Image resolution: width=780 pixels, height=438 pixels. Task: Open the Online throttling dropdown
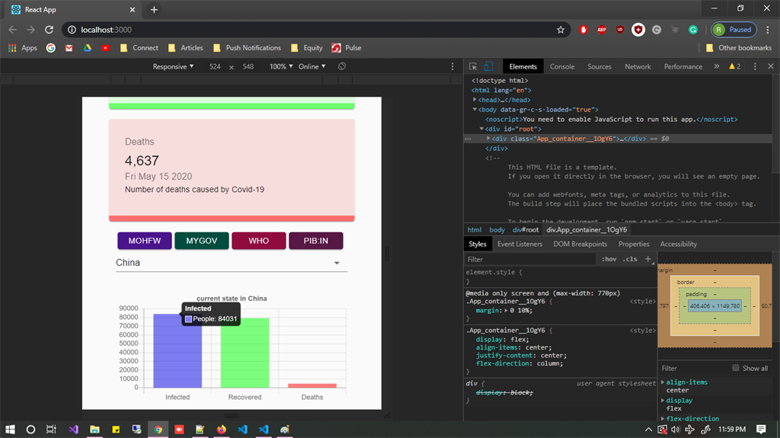[x=312, y=66]
